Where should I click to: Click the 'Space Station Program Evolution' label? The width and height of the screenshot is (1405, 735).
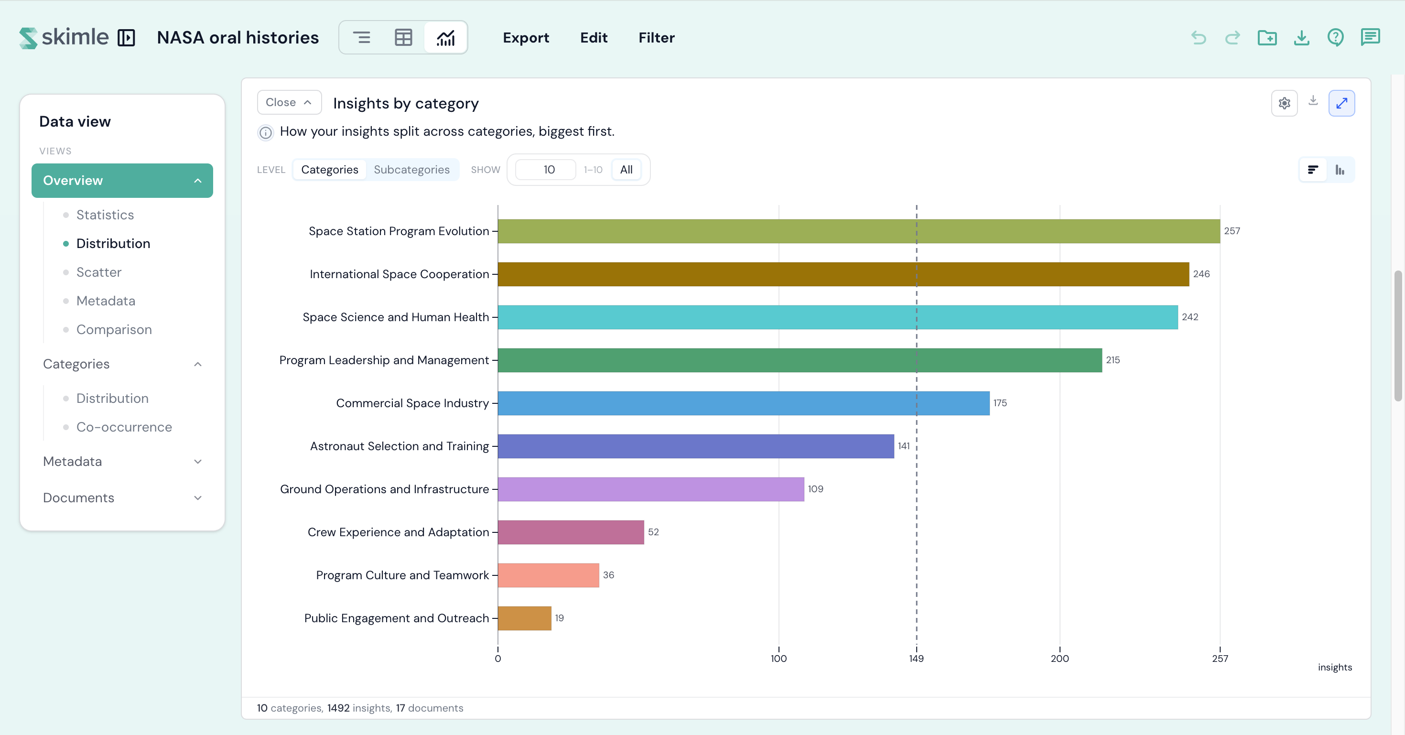point(399,231)
